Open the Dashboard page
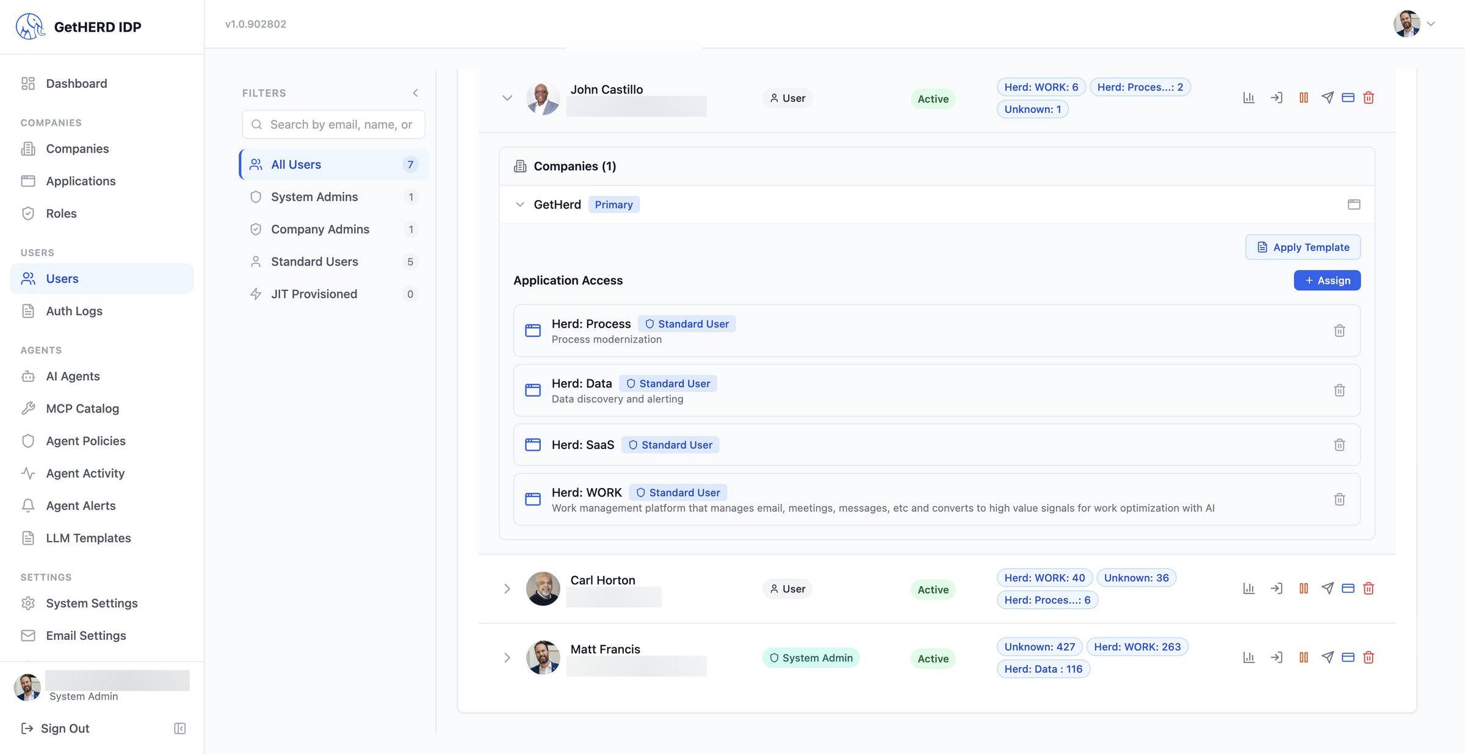 pos(102,84)
